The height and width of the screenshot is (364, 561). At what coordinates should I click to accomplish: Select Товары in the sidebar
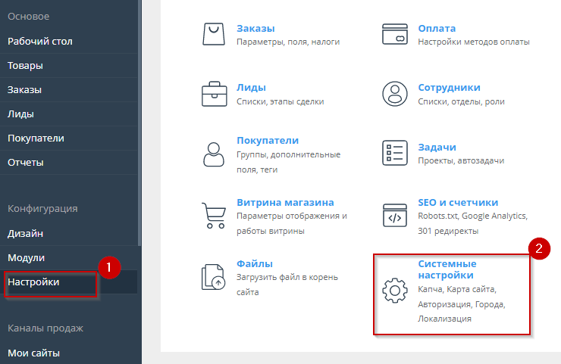pyautogui.click(x=25, y=65)
